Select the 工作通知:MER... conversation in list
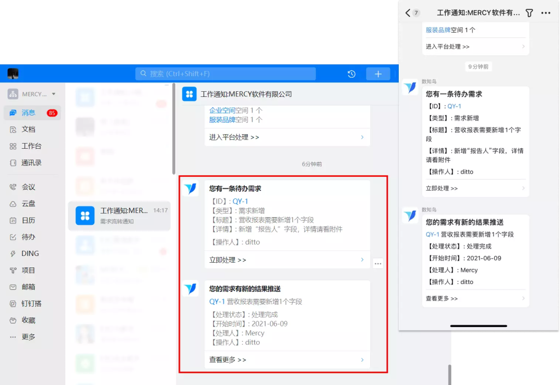Screen dimensions: 560x385 point(119,216)
